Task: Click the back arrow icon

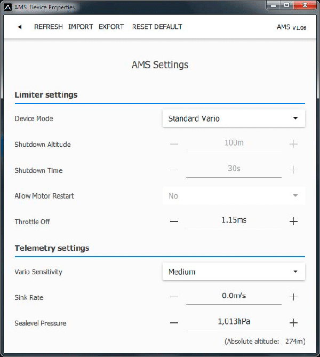Action: 20,27
